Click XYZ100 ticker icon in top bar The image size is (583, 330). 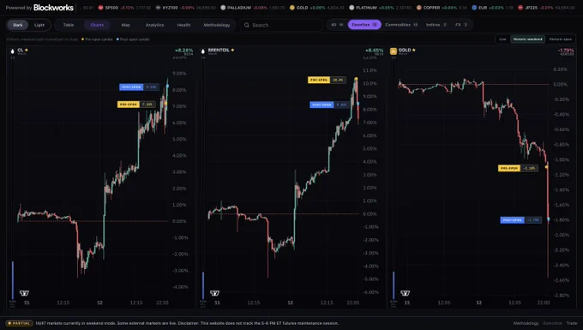pyautogui.click(x=158, y=8)
